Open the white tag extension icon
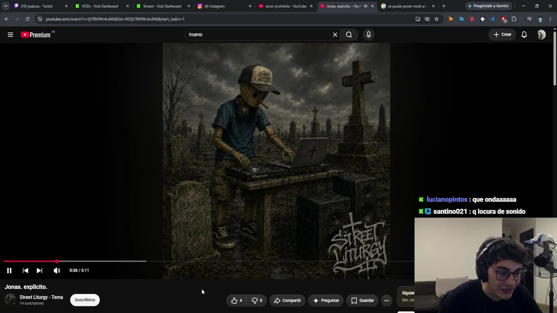 point(482,19)
